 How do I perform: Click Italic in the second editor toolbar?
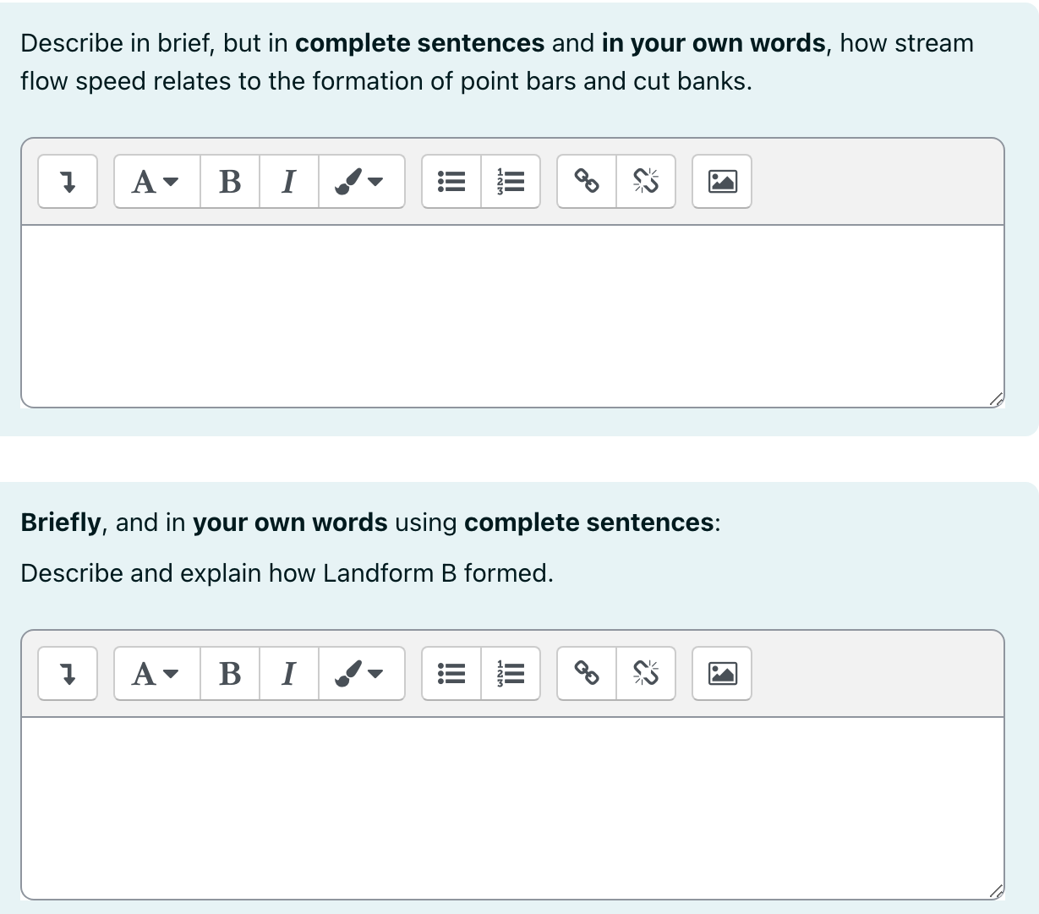coord(287,673)
